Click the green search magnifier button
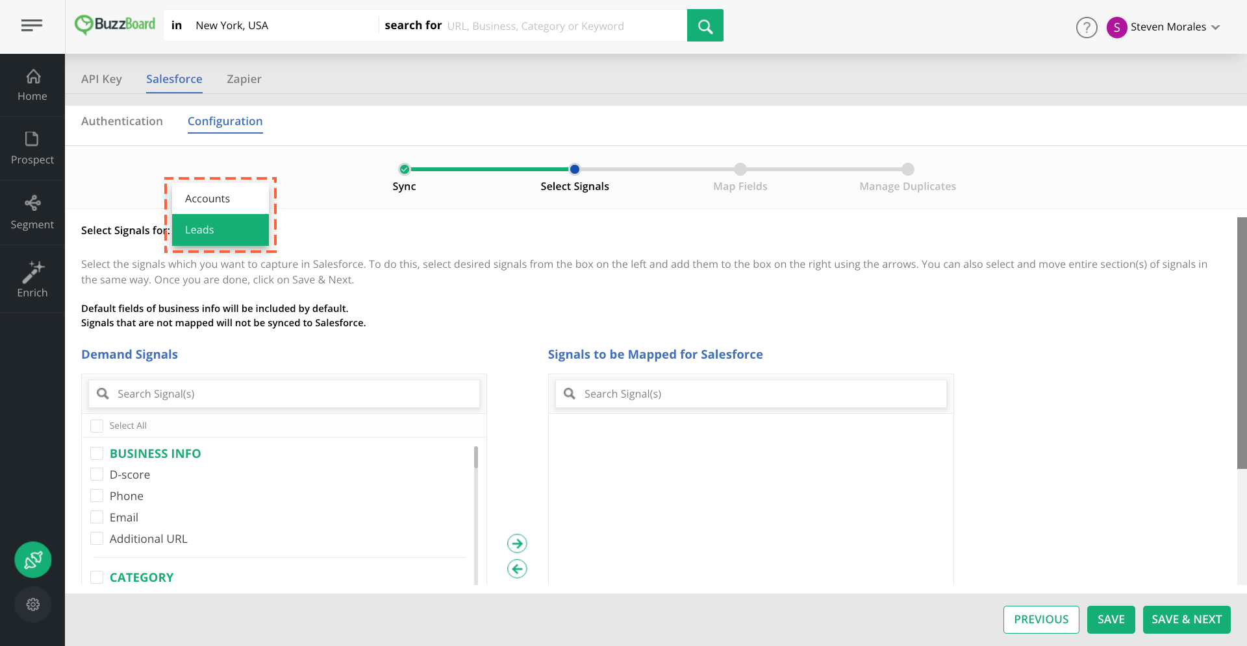Viewport: 1247px width, 646px height. pos(705,25)
